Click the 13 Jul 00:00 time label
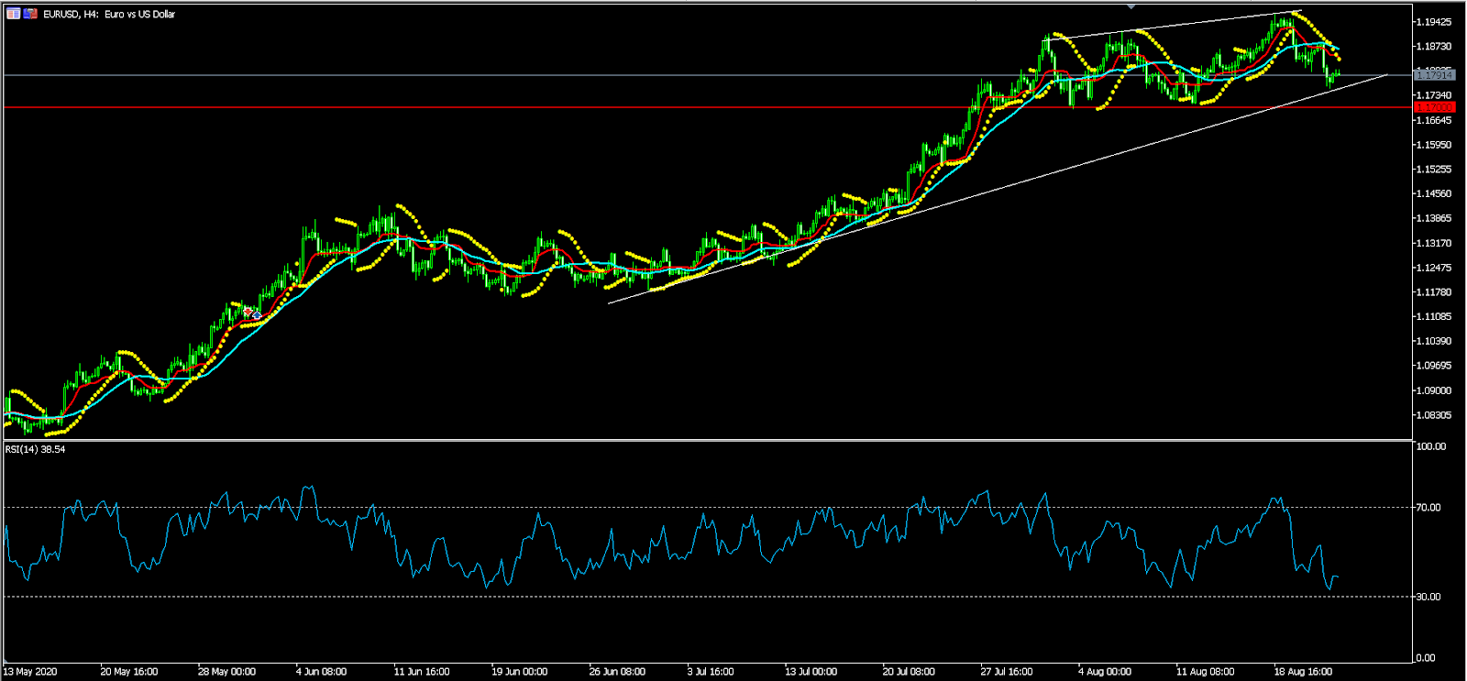This screenshot has width=1467, height=681. pyautogui.click(x=811, y=672)
